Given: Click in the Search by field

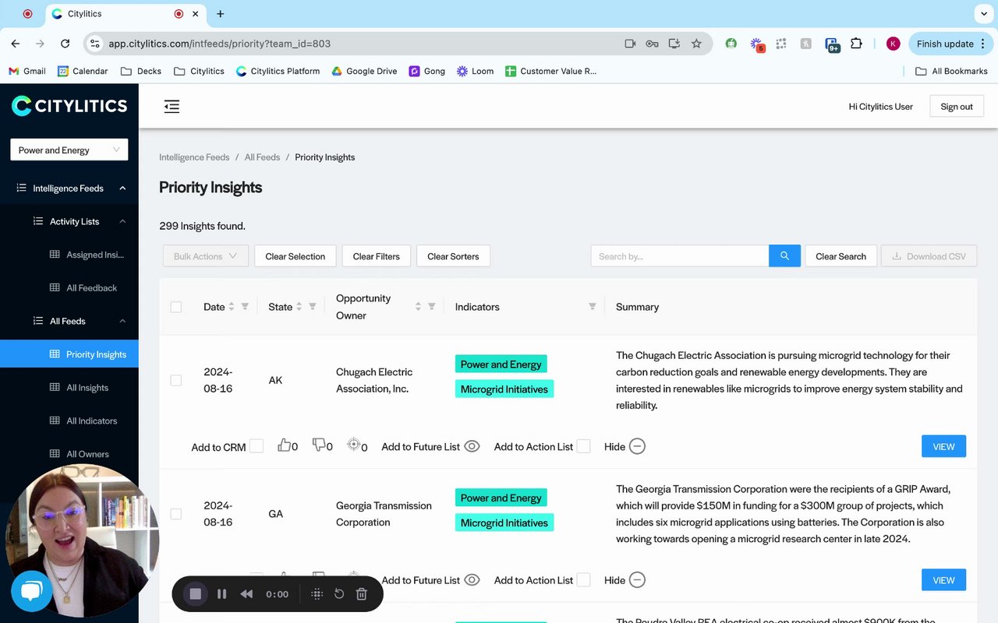Looking at the screenshot, I should point(680,256).
